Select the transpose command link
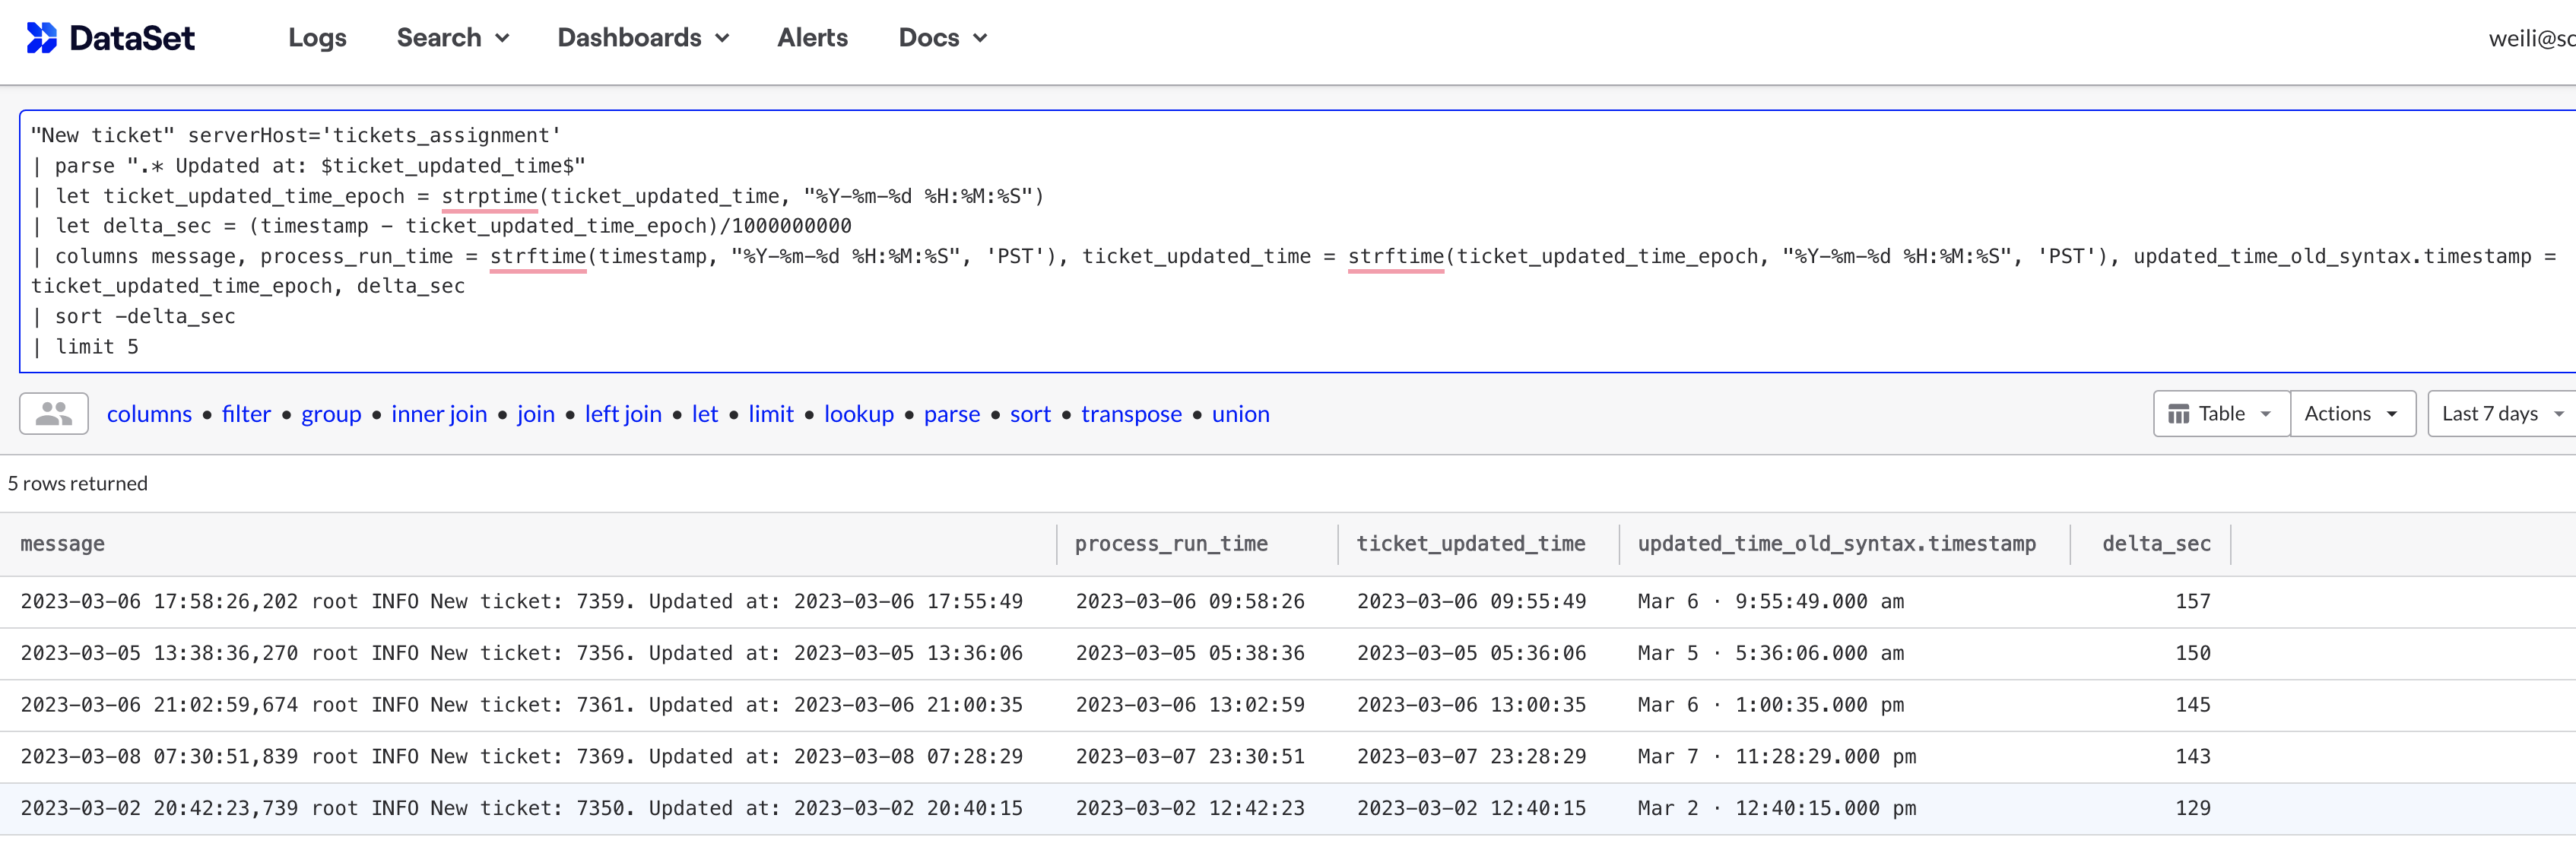The image size is (2576, 850). [x=1131, y=414]
